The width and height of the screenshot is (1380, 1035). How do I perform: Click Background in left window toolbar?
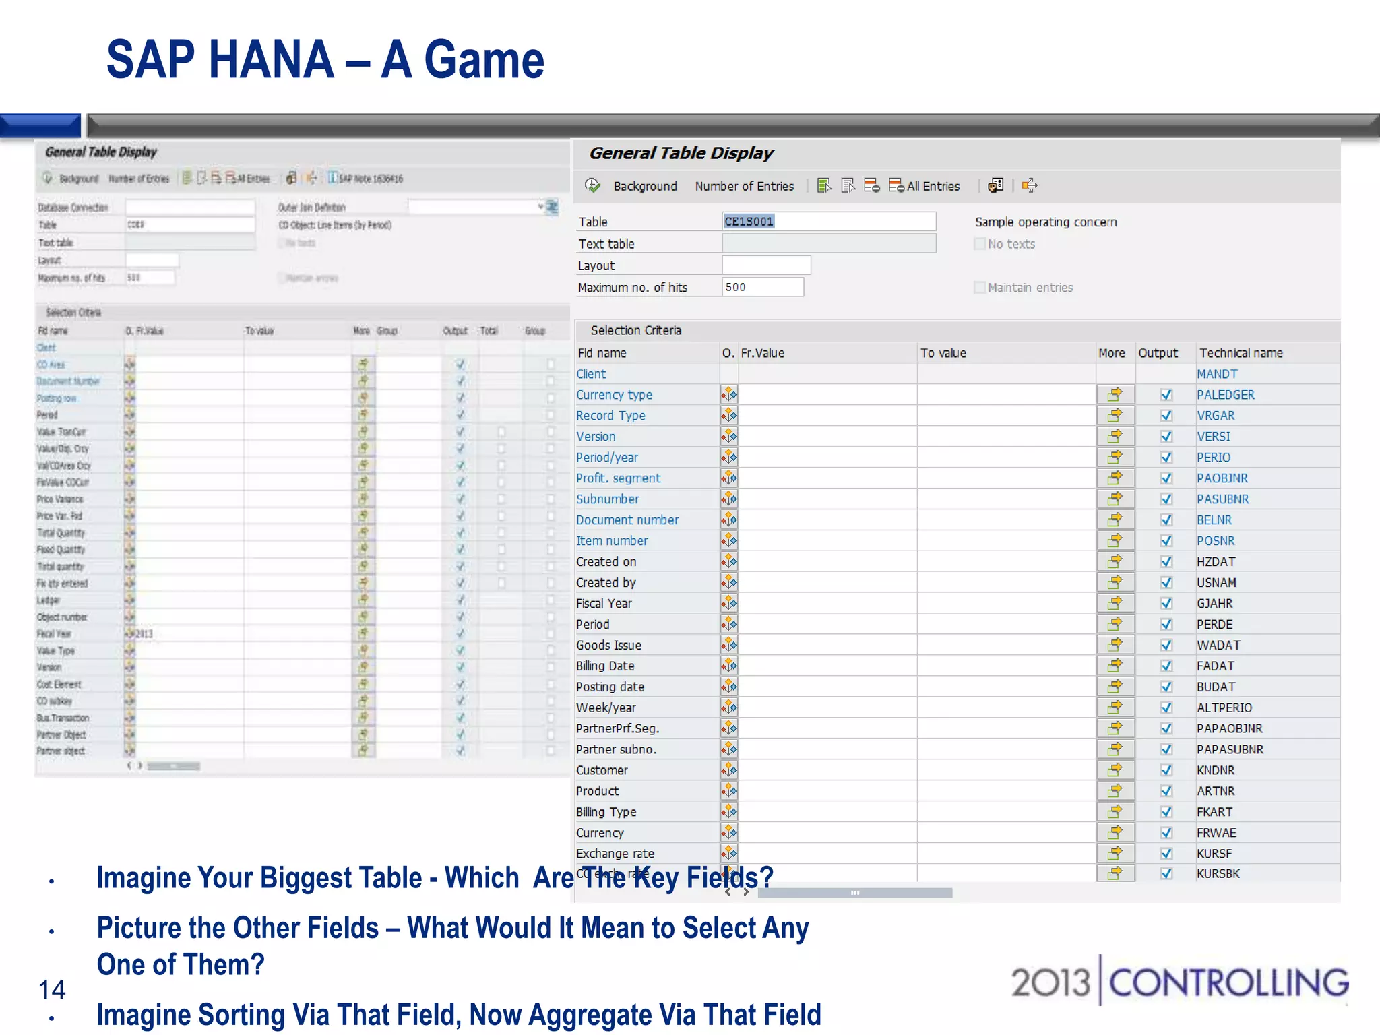tap(79, 179)
